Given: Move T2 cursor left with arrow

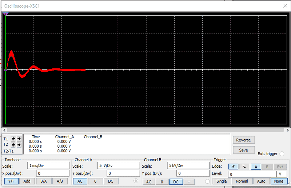Looking at the screenshot, I should coord(13,145).
